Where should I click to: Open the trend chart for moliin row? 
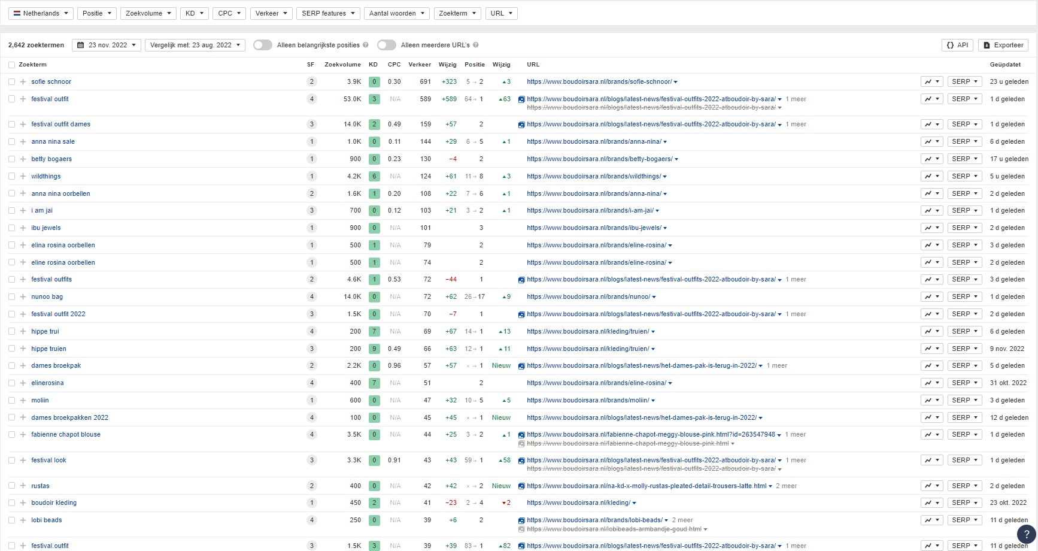(x=932, y=400)
